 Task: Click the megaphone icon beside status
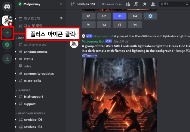20,59
